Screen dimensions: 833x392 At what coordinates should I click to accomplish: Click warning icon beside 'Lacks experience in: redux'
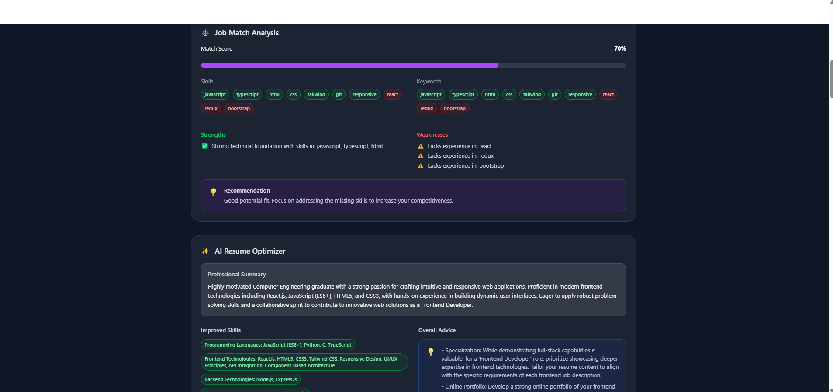[x=421, y=156]
